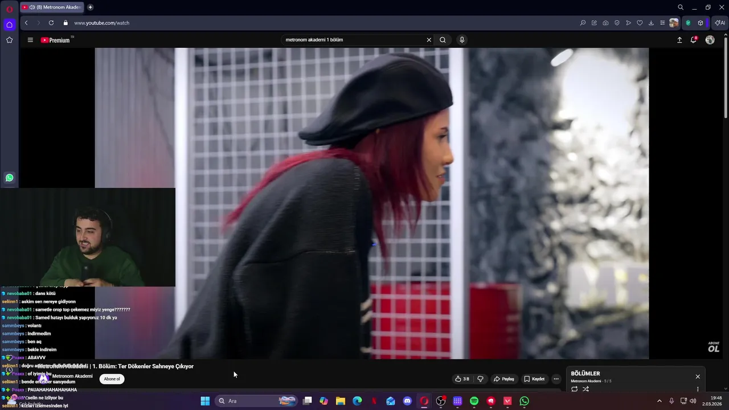This screenshot has width=729, height=410.
Task: Add page to bookmarks with heart icon
Action: [640, 23]
